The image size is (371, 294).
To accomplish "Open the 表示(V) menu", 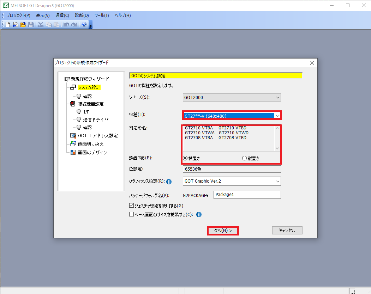I will click(43, 16).
